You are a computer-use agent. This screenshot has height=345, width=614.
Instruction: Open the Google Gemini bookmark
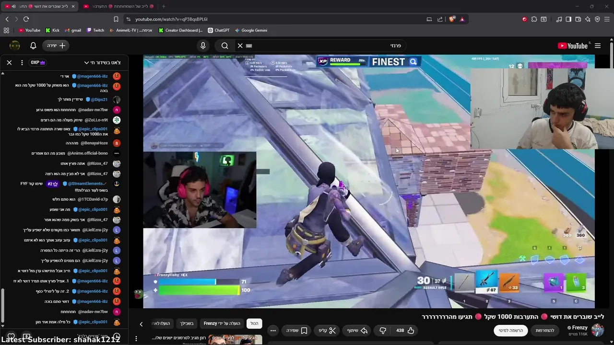[251, 30]
